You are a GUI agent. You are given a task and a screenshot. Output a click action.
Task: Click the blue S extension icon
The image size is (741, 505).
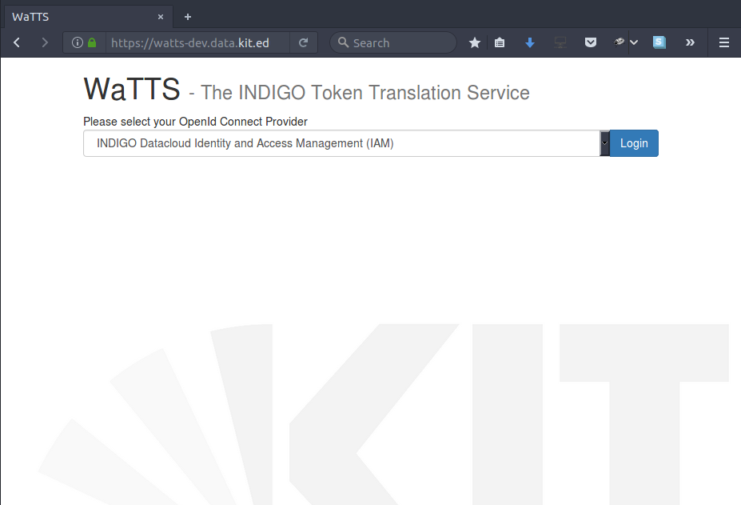coord(659,42)
